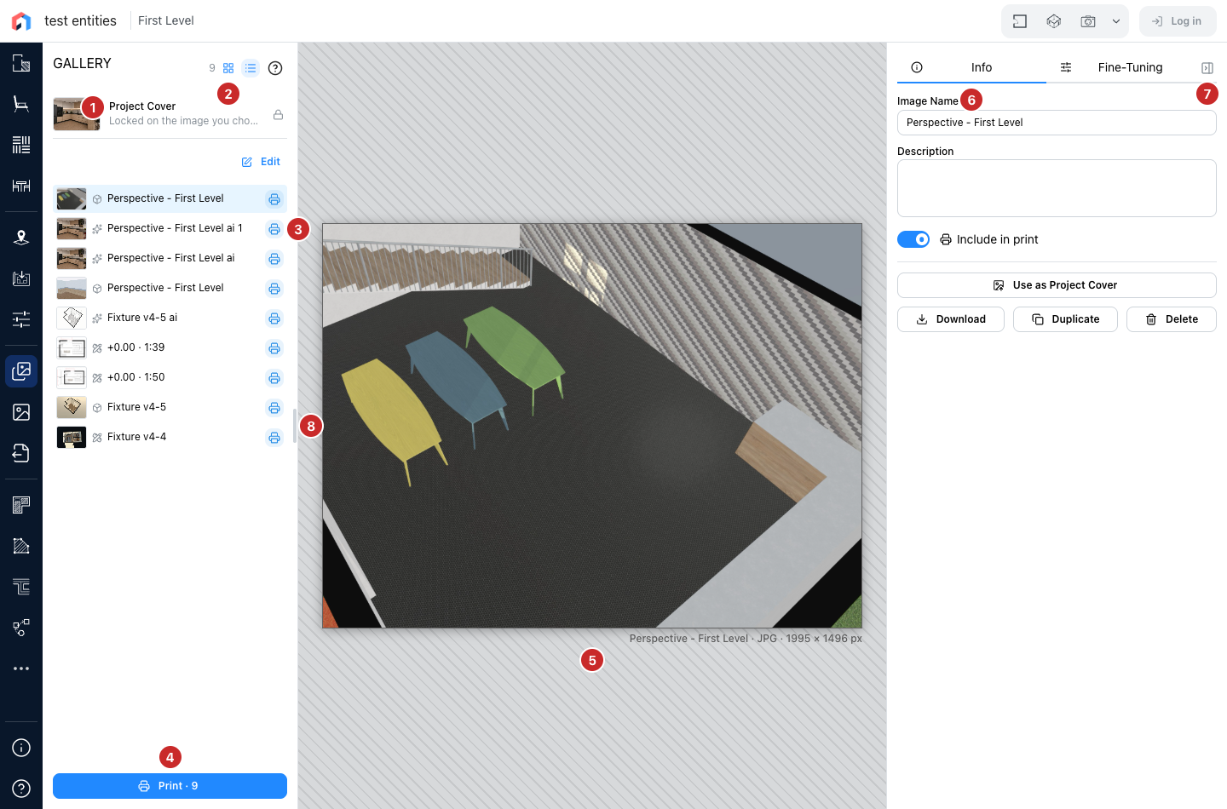This screenshot has width=1227, height=809.
Task: Switch to the Info tab
Action: tap(971, 67)
